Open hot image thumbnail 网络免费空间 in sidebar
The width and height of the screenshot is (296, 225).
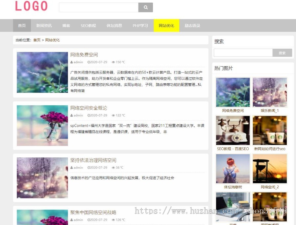[x=233, y=92]
